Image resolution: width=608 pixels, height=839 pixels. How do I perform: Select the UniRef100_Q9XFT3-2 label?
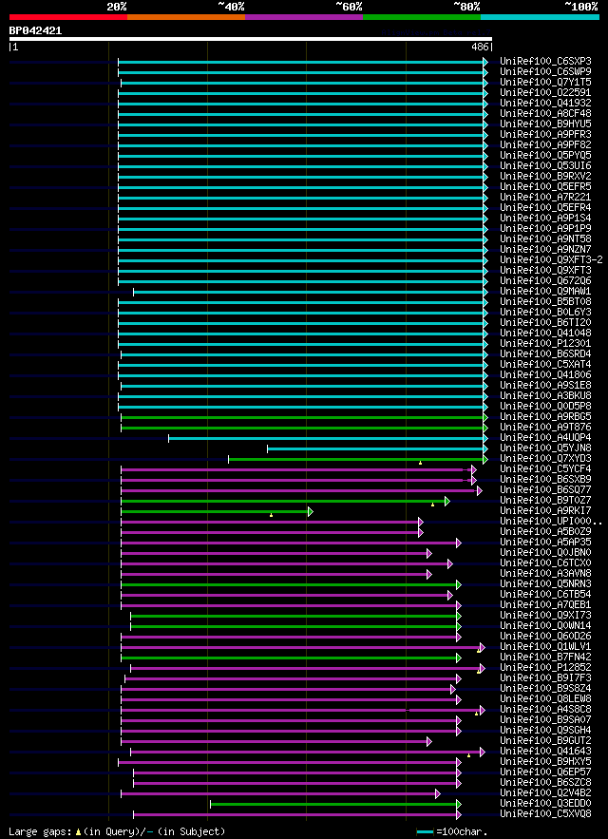pyautogui.click(x=551, y=260)
